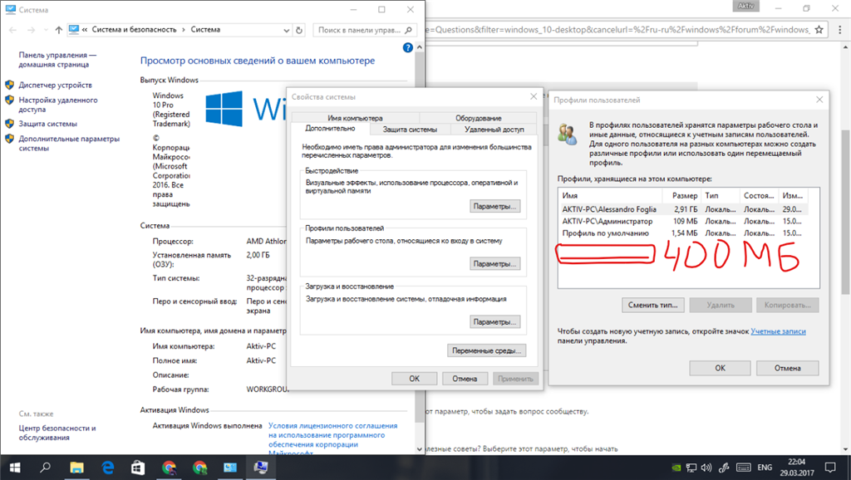Click the shield icon beside Защита системы
Image resolution: width=851 pixels, height=480 pixels.
click(9, 124)
